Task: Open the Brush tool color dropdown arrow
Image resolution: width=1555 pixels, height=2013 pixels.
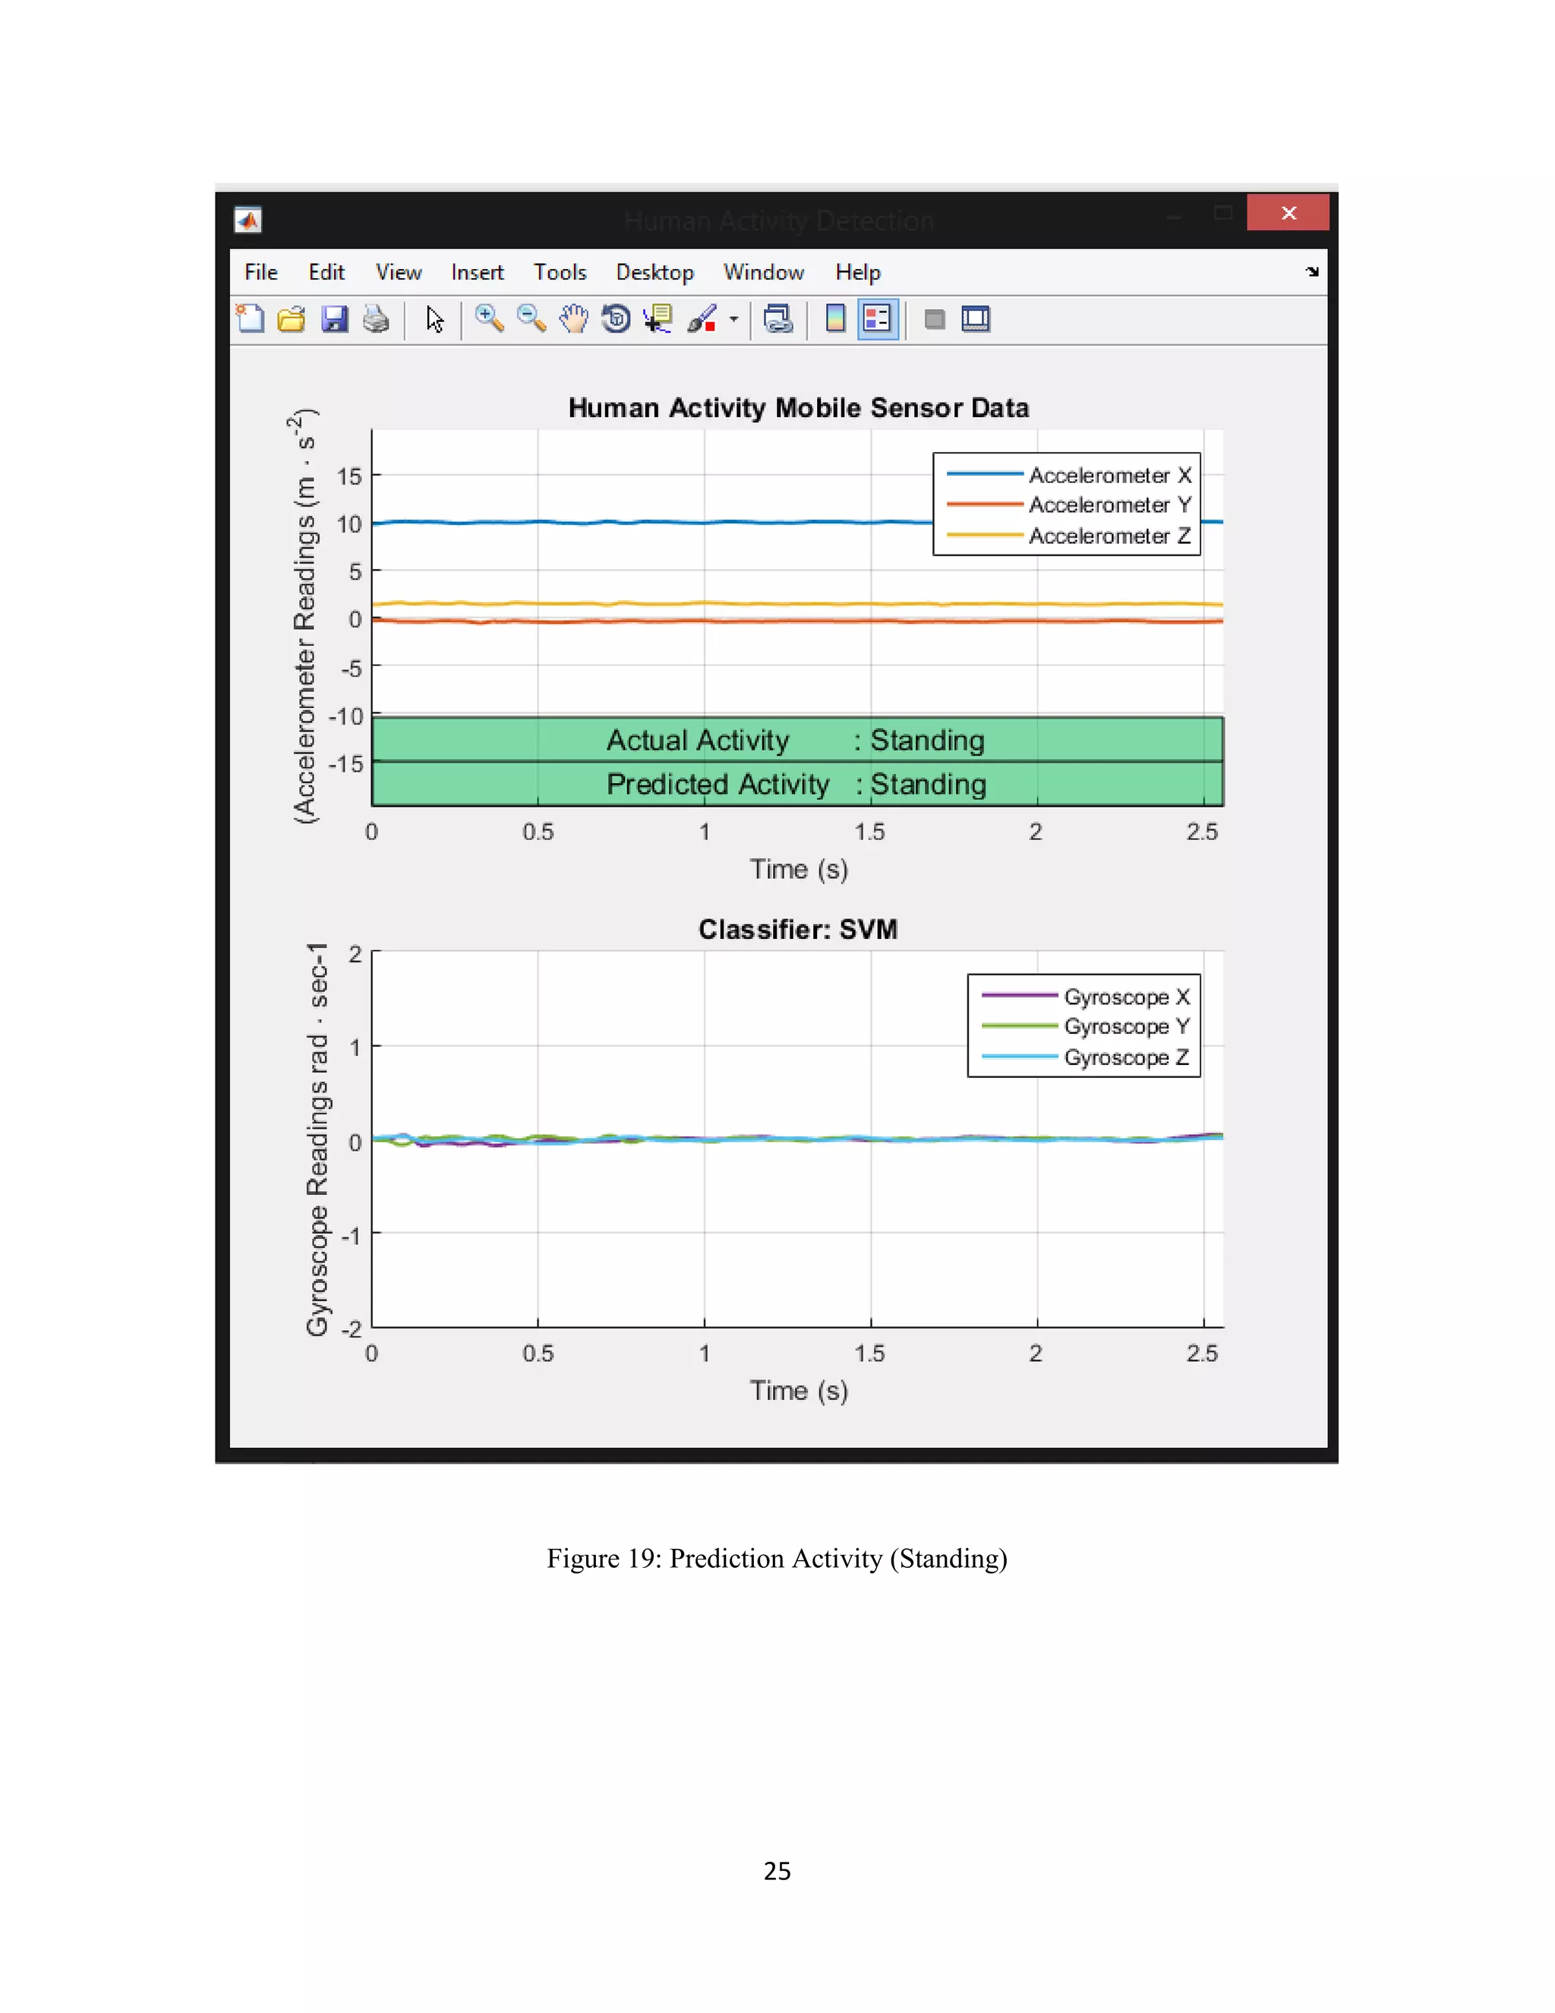Action: 733,319
